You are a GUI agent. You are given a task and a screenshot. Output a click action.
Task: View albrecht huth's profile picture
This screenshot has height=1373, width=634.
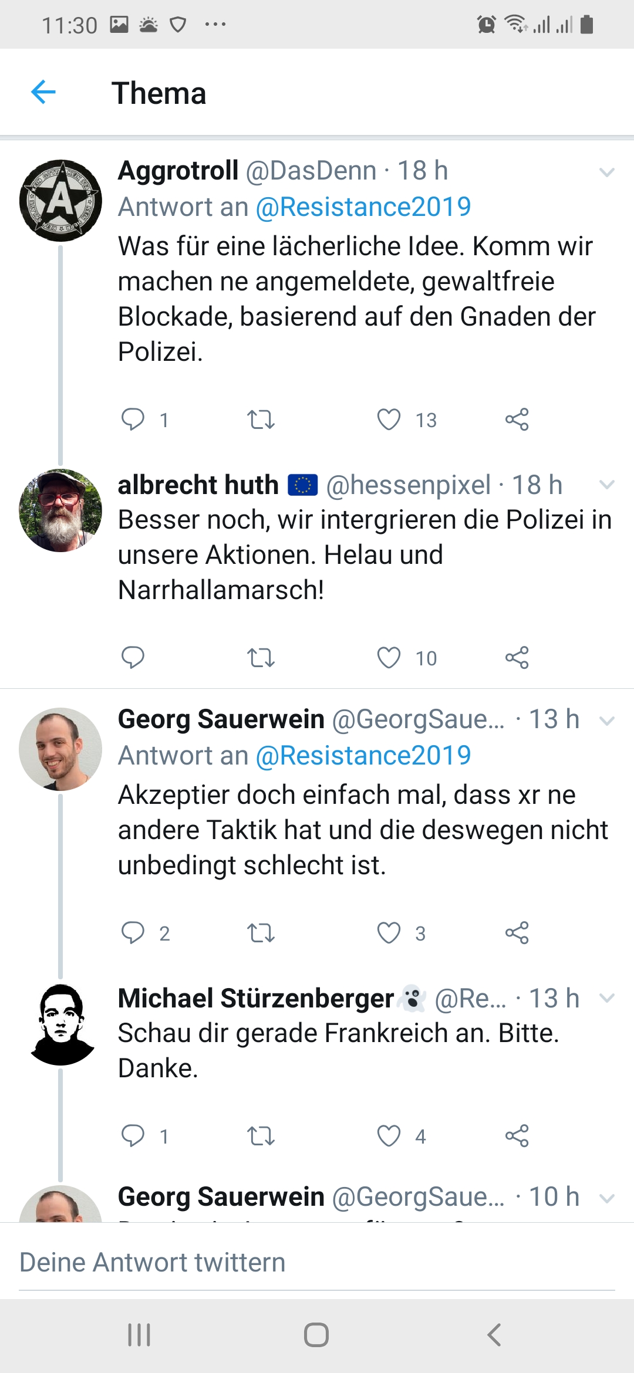point(60,510)
